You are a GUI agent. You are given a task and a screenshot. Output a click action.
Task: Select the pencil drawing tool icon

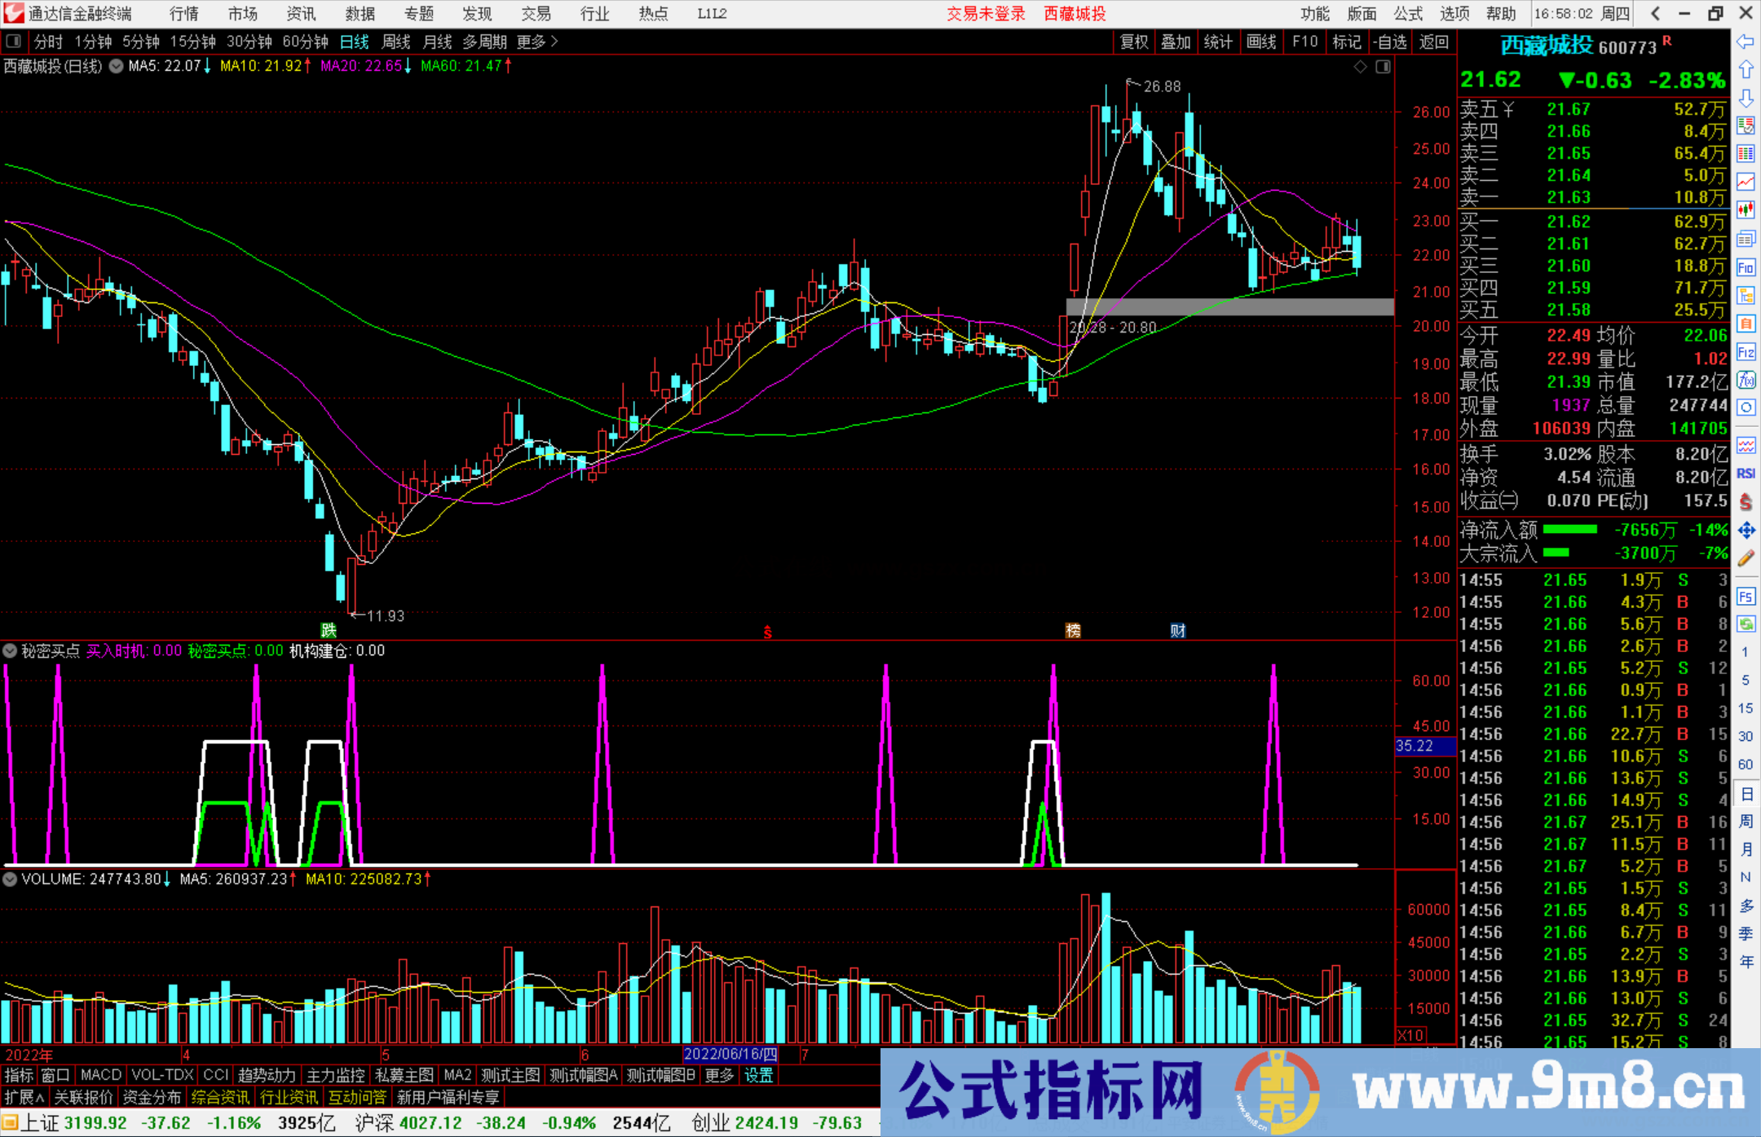1746,558
